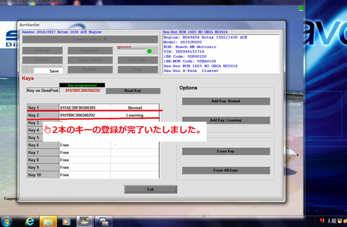Click the 'Key programmed' status label
347x227 pixels.
pos(82,85)
